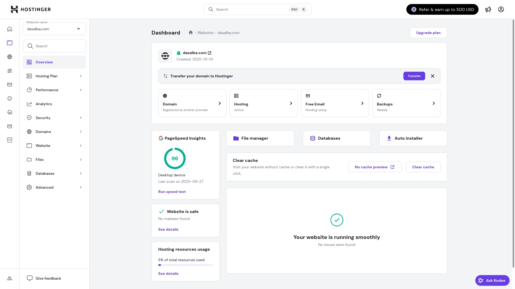Open the Home section in left sidebar
Viewport: 515px width, 289px height.
10,29
